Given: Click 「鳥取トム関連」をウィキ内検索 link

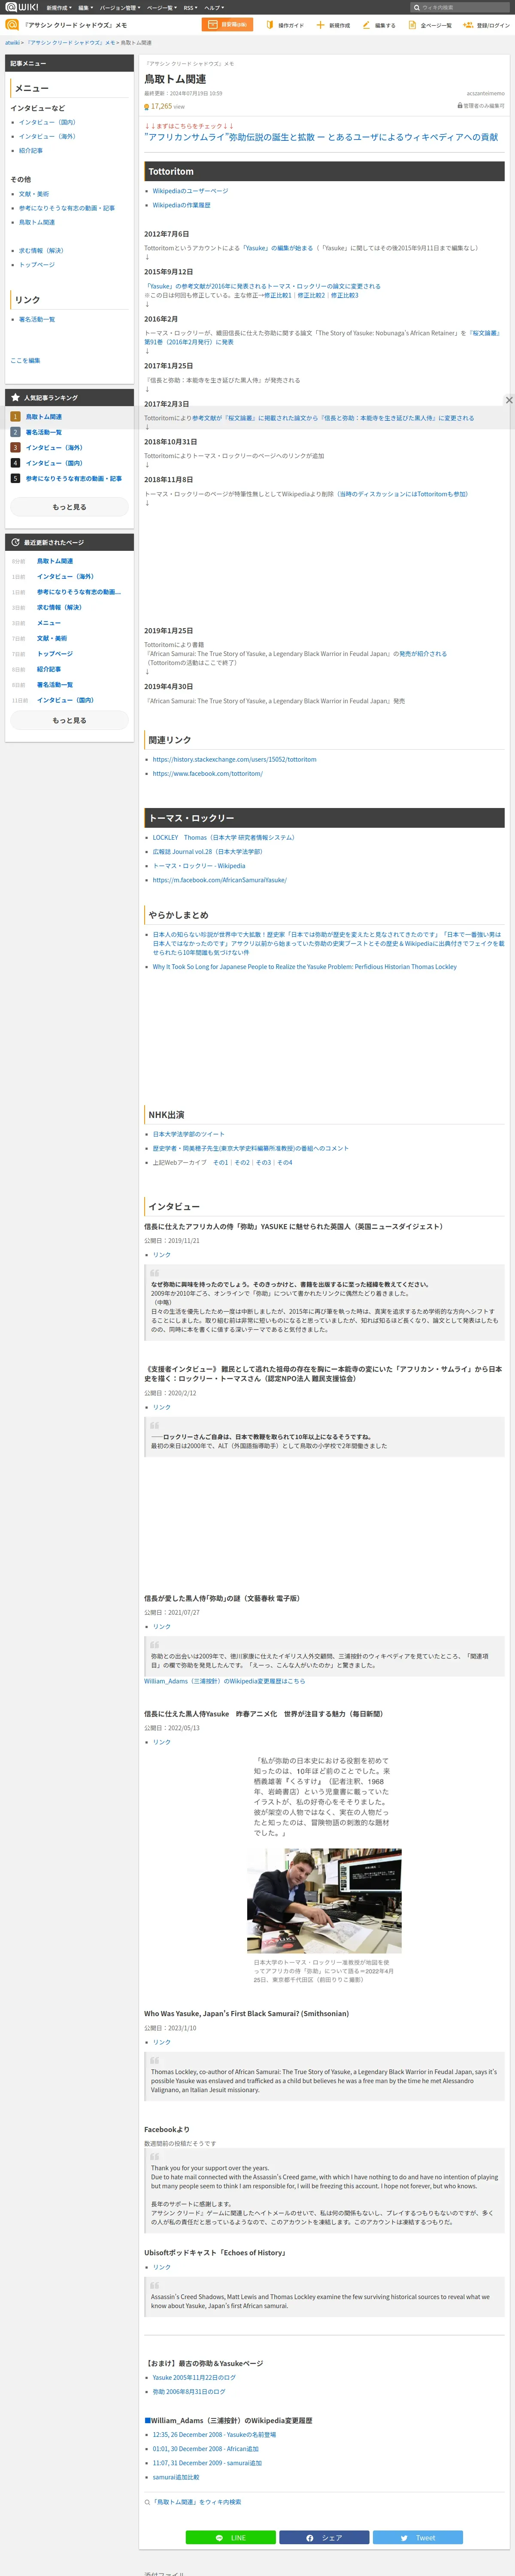Looking at the screenshot, I should [x=196, y=2502].
